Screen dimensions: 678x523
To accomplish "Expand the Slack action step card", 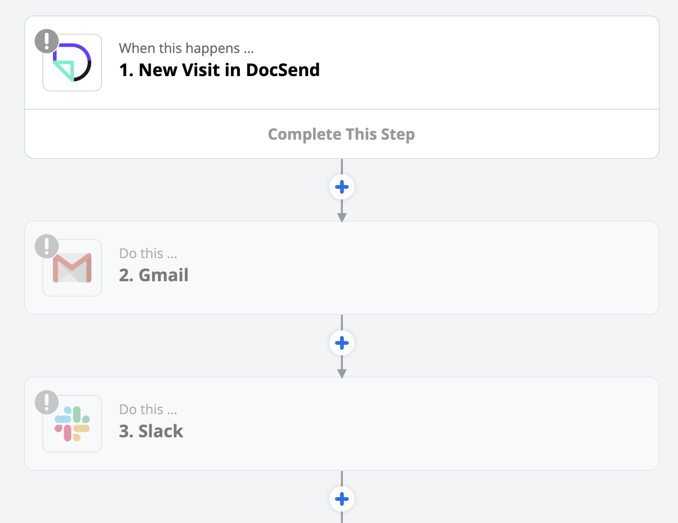I will coord(342,424).
